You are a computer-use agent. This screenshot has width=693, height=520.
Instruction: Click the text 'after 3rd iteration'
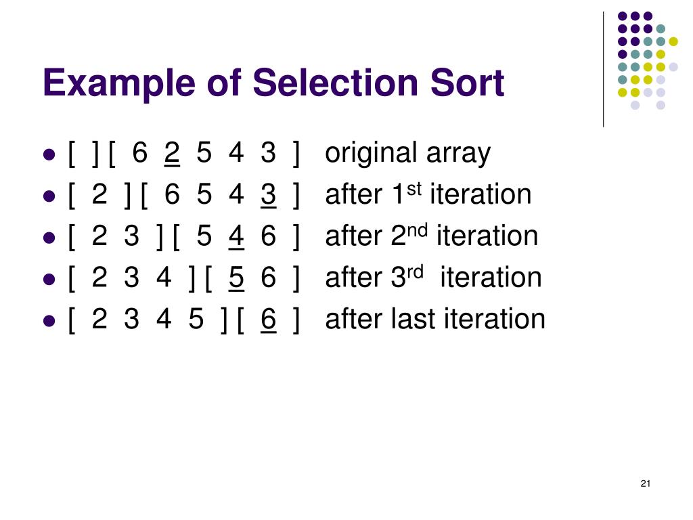(x=434, y=277)
